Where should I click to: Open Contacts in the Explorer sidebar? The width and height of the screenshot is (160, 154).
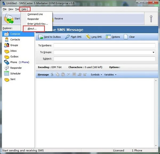click(15, 39)
